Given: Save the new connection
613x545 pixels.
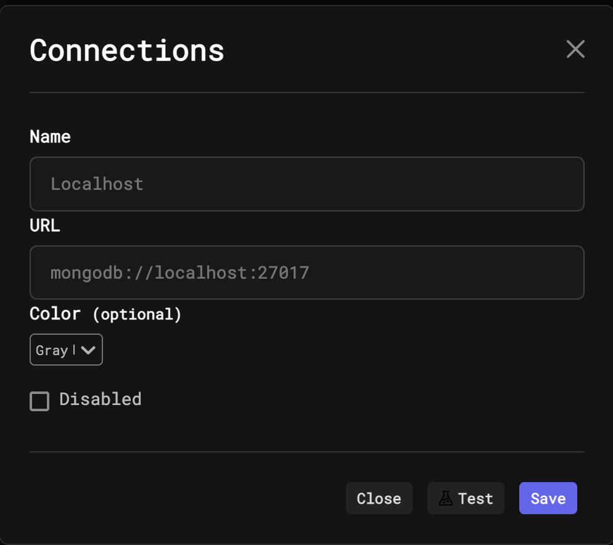Looking at the screenshot, I should tap(548, 498).
